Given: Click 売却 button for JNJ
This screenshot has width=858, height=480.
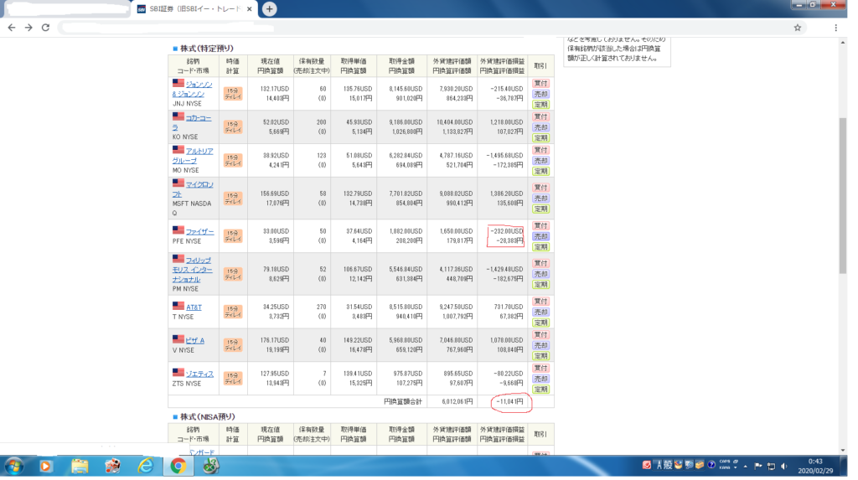Looking at the screenshot, I should tap(540, 94).
